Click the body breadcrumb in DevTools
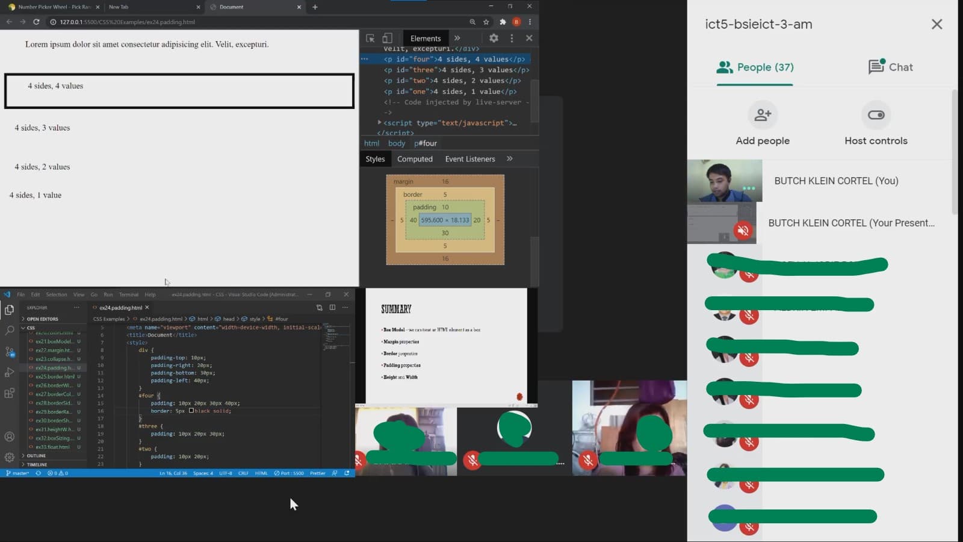963x542 pixels. (397, 143)
